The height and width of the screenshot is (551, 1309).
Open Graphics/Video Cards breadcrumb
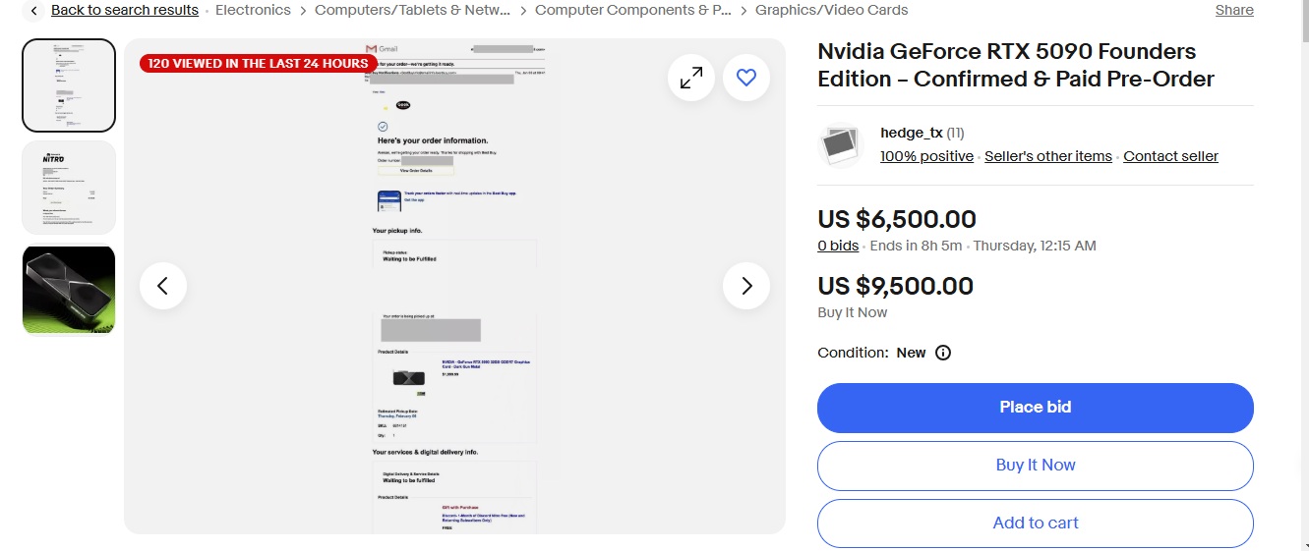click(x=831, y=10)
